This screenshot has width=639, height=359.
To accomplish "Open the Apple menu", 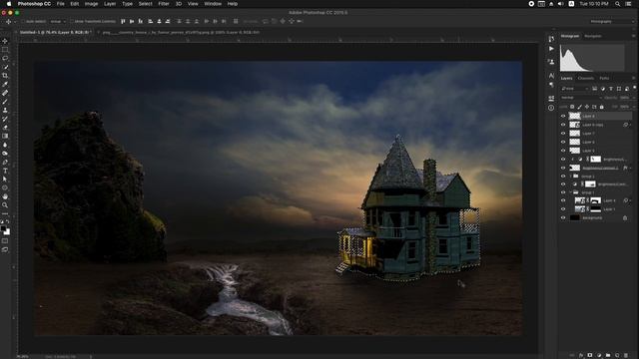I will pyautogui.click(x=9, y=4).
